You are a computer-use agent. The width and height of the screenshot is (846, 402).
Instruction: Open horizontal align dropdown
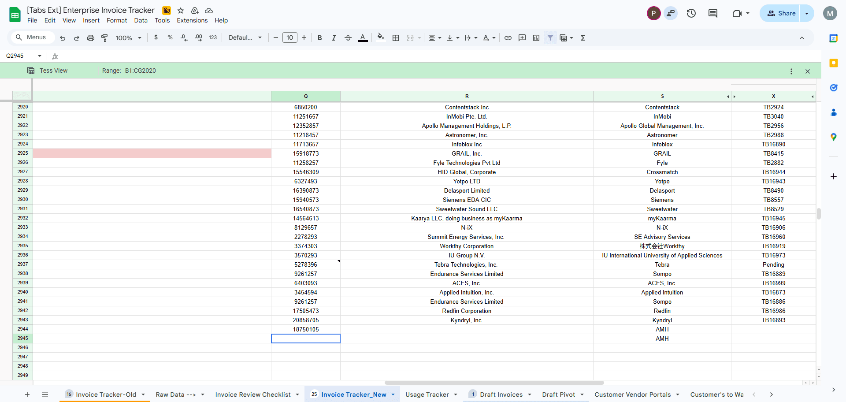tap(435, 38)
